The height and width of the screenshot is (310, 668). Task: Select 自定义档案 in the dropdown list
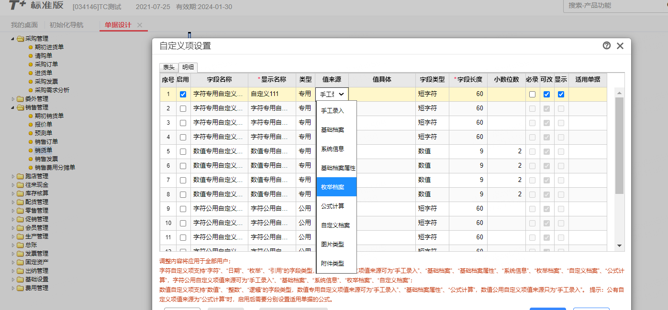coord(336,225)
